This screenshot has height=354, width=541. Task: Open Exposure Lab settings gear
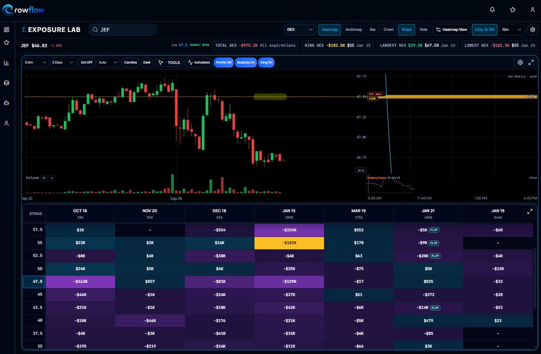532,30
